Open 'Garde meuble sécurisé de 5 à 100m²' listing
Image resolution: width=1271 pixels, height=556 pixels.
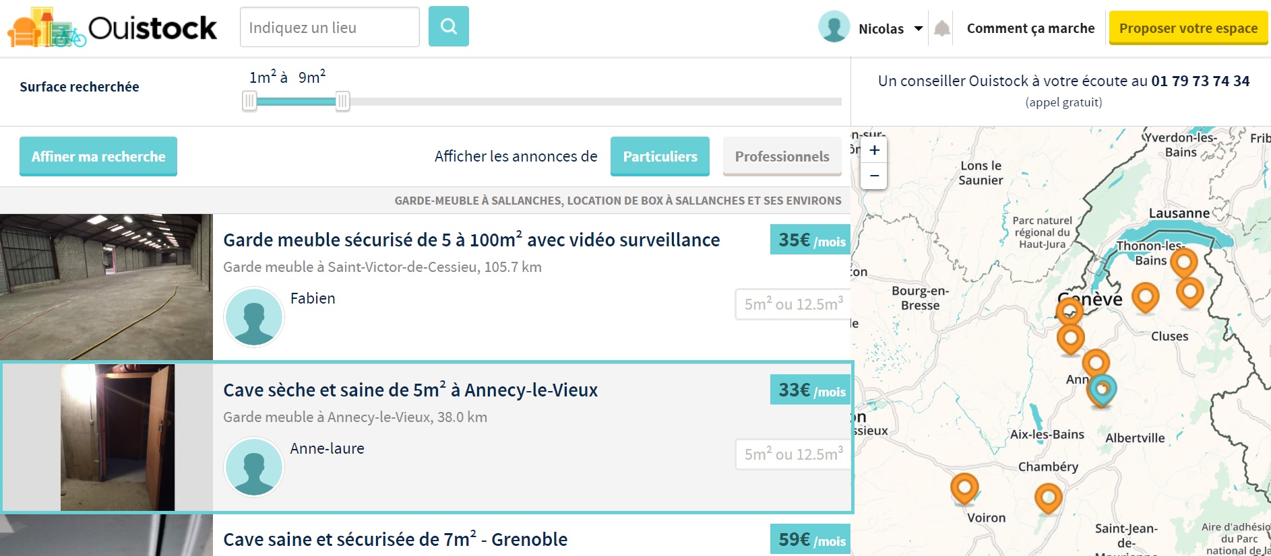472,240
